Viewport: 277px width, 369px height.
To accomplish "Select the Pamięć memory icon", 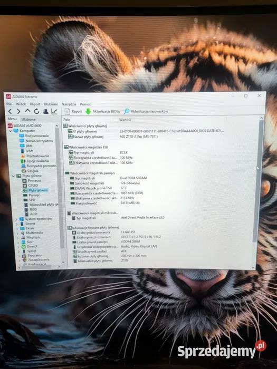I will [25, 195].
